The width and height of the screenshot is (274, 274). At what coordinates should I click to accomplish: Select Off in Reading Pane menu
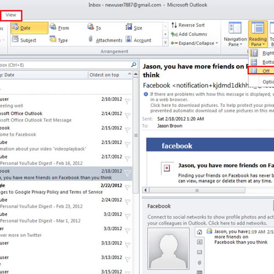tap(261, 71)
